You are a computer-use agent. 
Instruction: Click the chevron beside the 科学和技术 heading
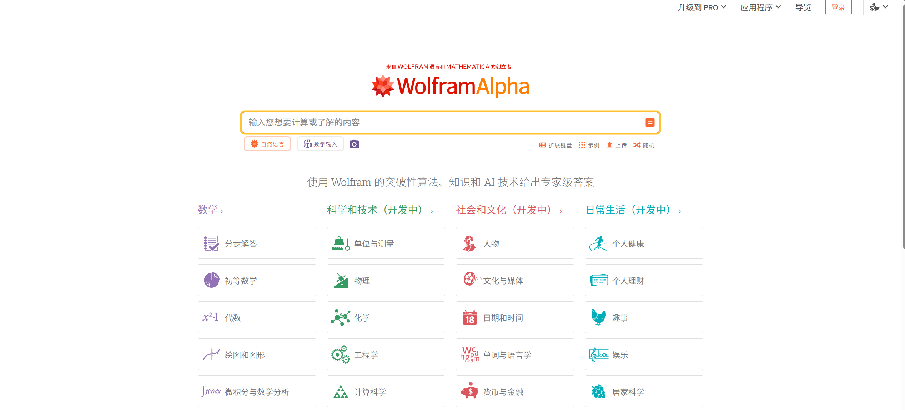click(432, 211)
